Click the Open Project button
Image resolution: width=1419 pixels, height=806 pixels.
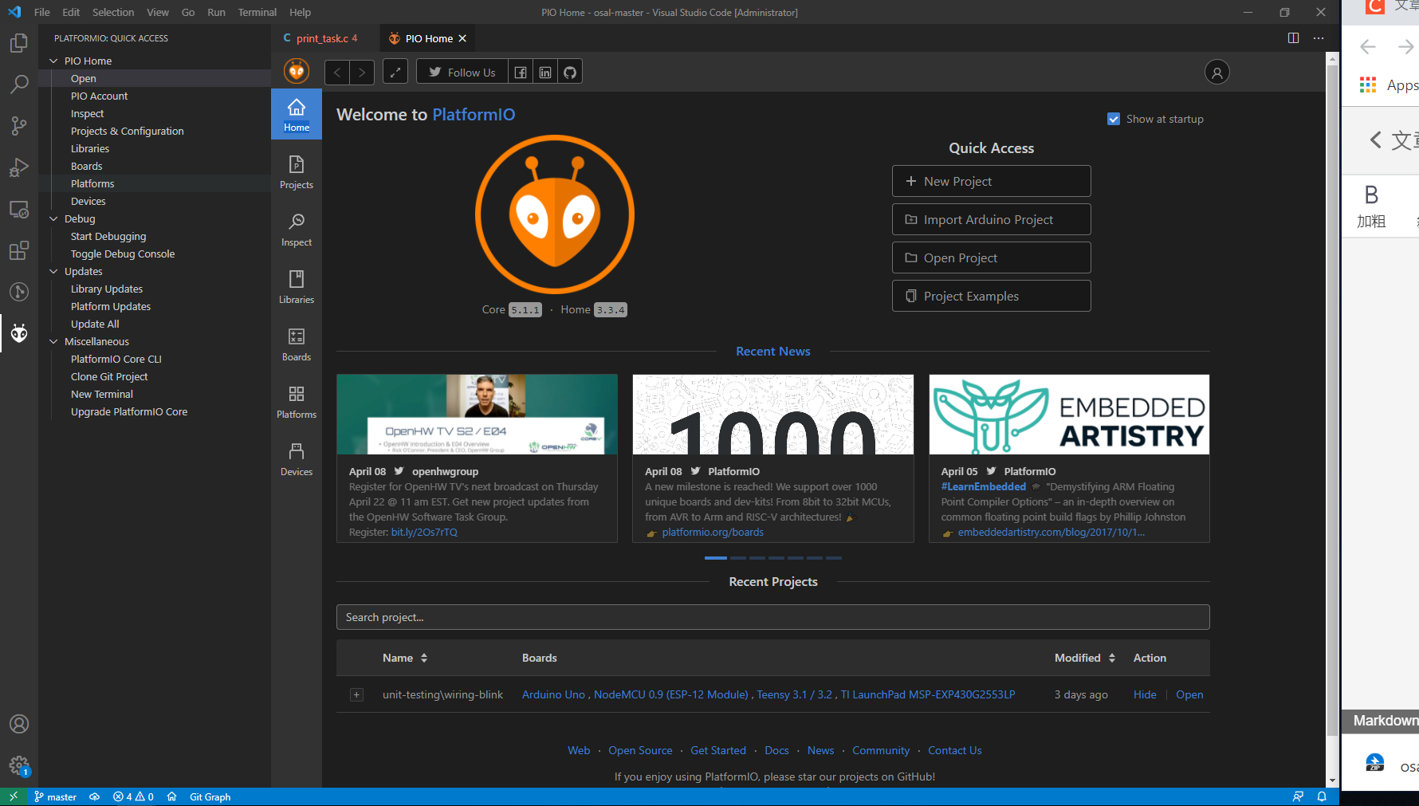pos(991,258)
